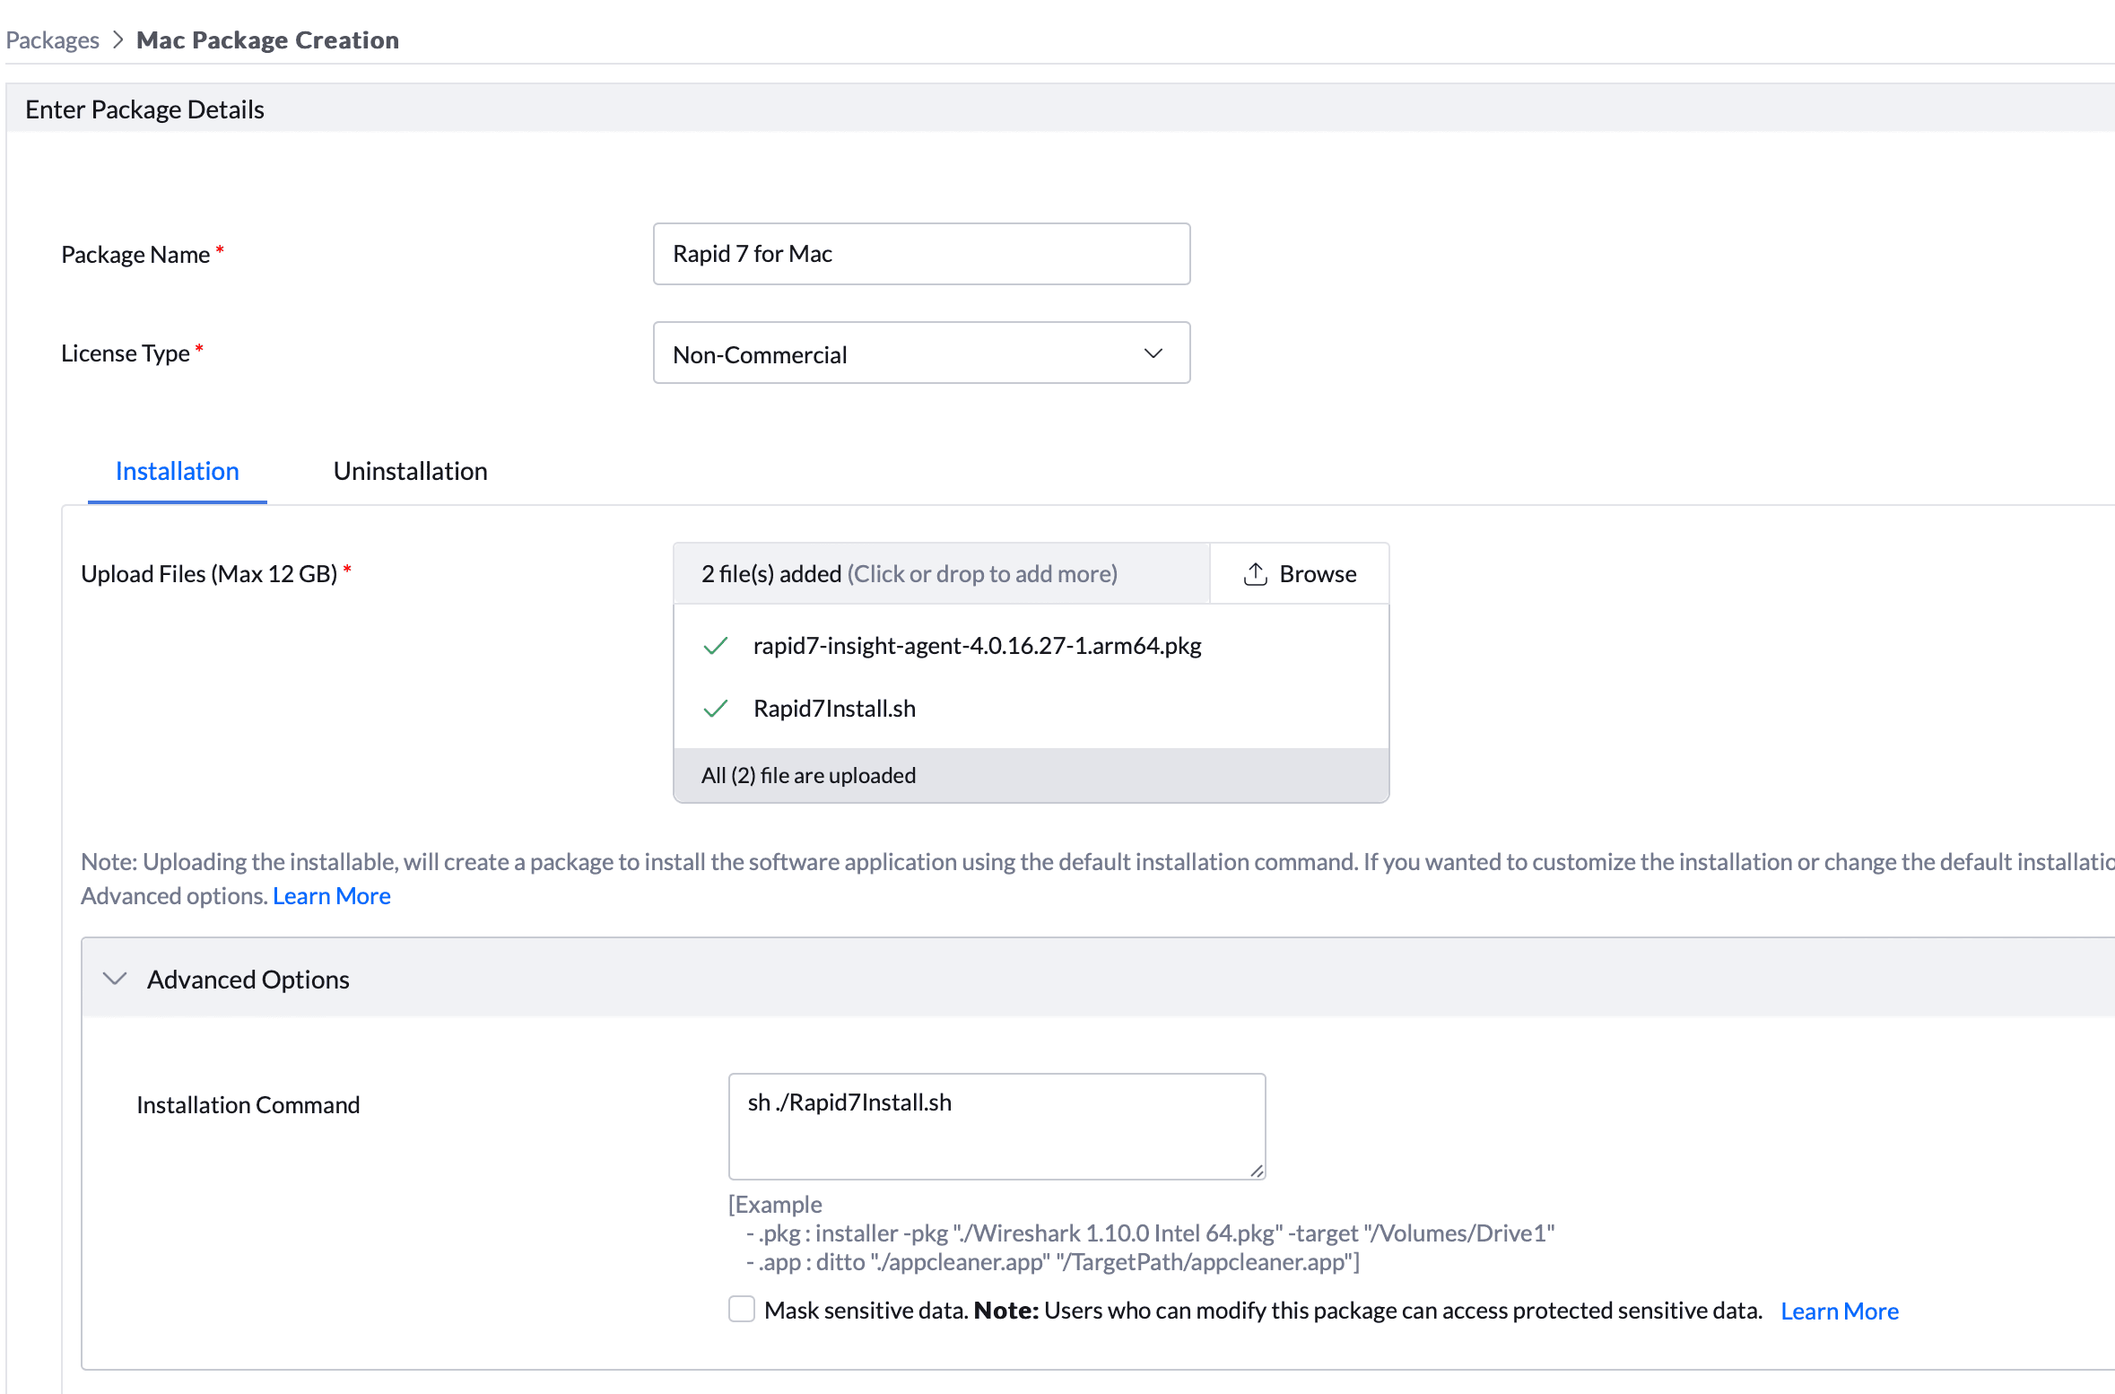This screenshot has width=2115, height=1394.
Task: Enable the Mask sensitive data checkbox
Action: point(742,1310)
